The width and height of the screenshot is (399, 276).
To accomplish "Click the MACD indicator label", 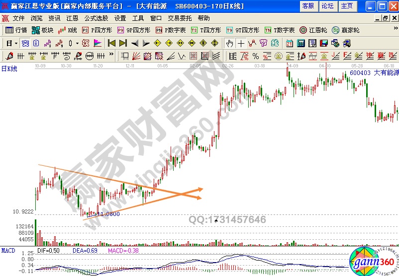I will tap(7, 249).
